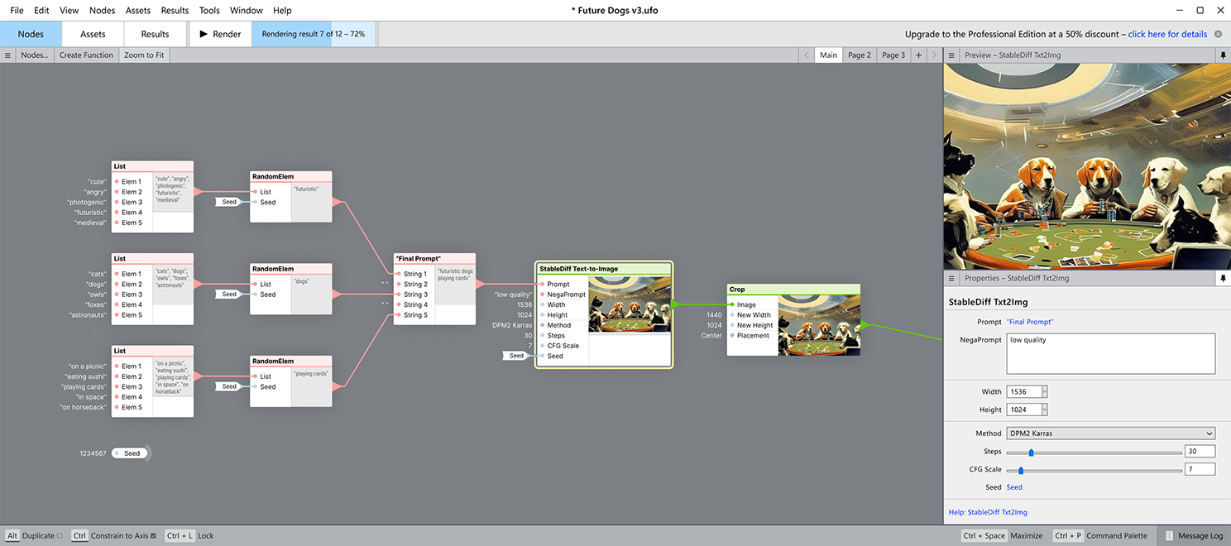Image resolution: width=1231 pixels, height=546 pixels.
Task: Click the Zoom to Fit button
Action: coord(144,55)
